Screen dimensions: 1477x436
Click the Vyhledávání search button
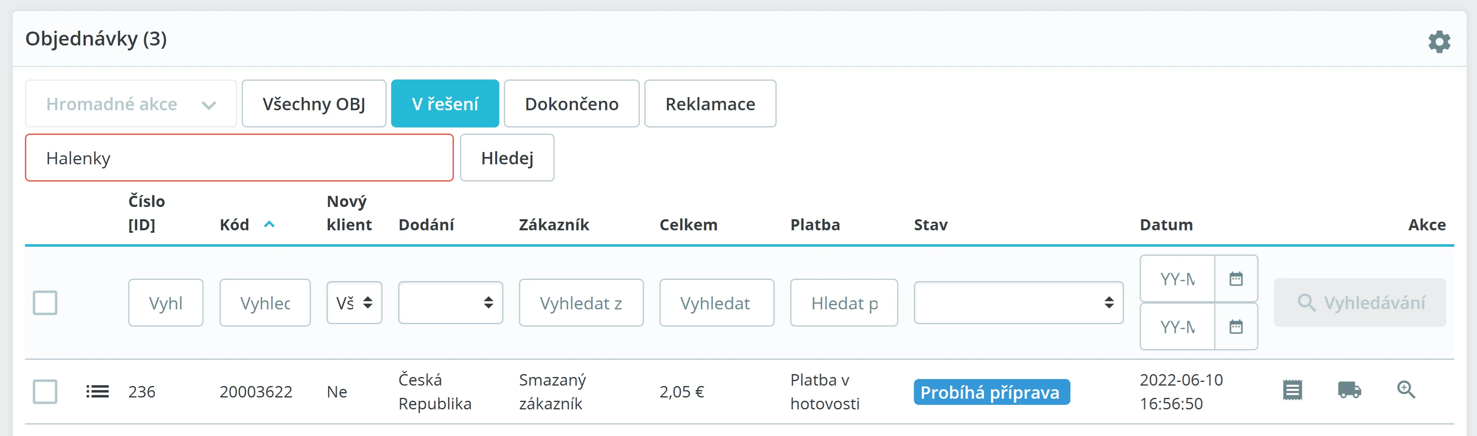click(x=1359, y=303)
